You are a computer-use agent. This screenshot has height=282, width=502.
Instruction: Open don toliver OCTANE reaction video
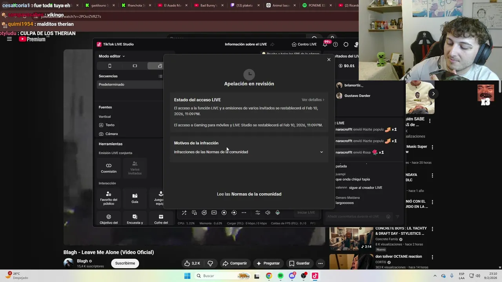[x=398, y=257]
